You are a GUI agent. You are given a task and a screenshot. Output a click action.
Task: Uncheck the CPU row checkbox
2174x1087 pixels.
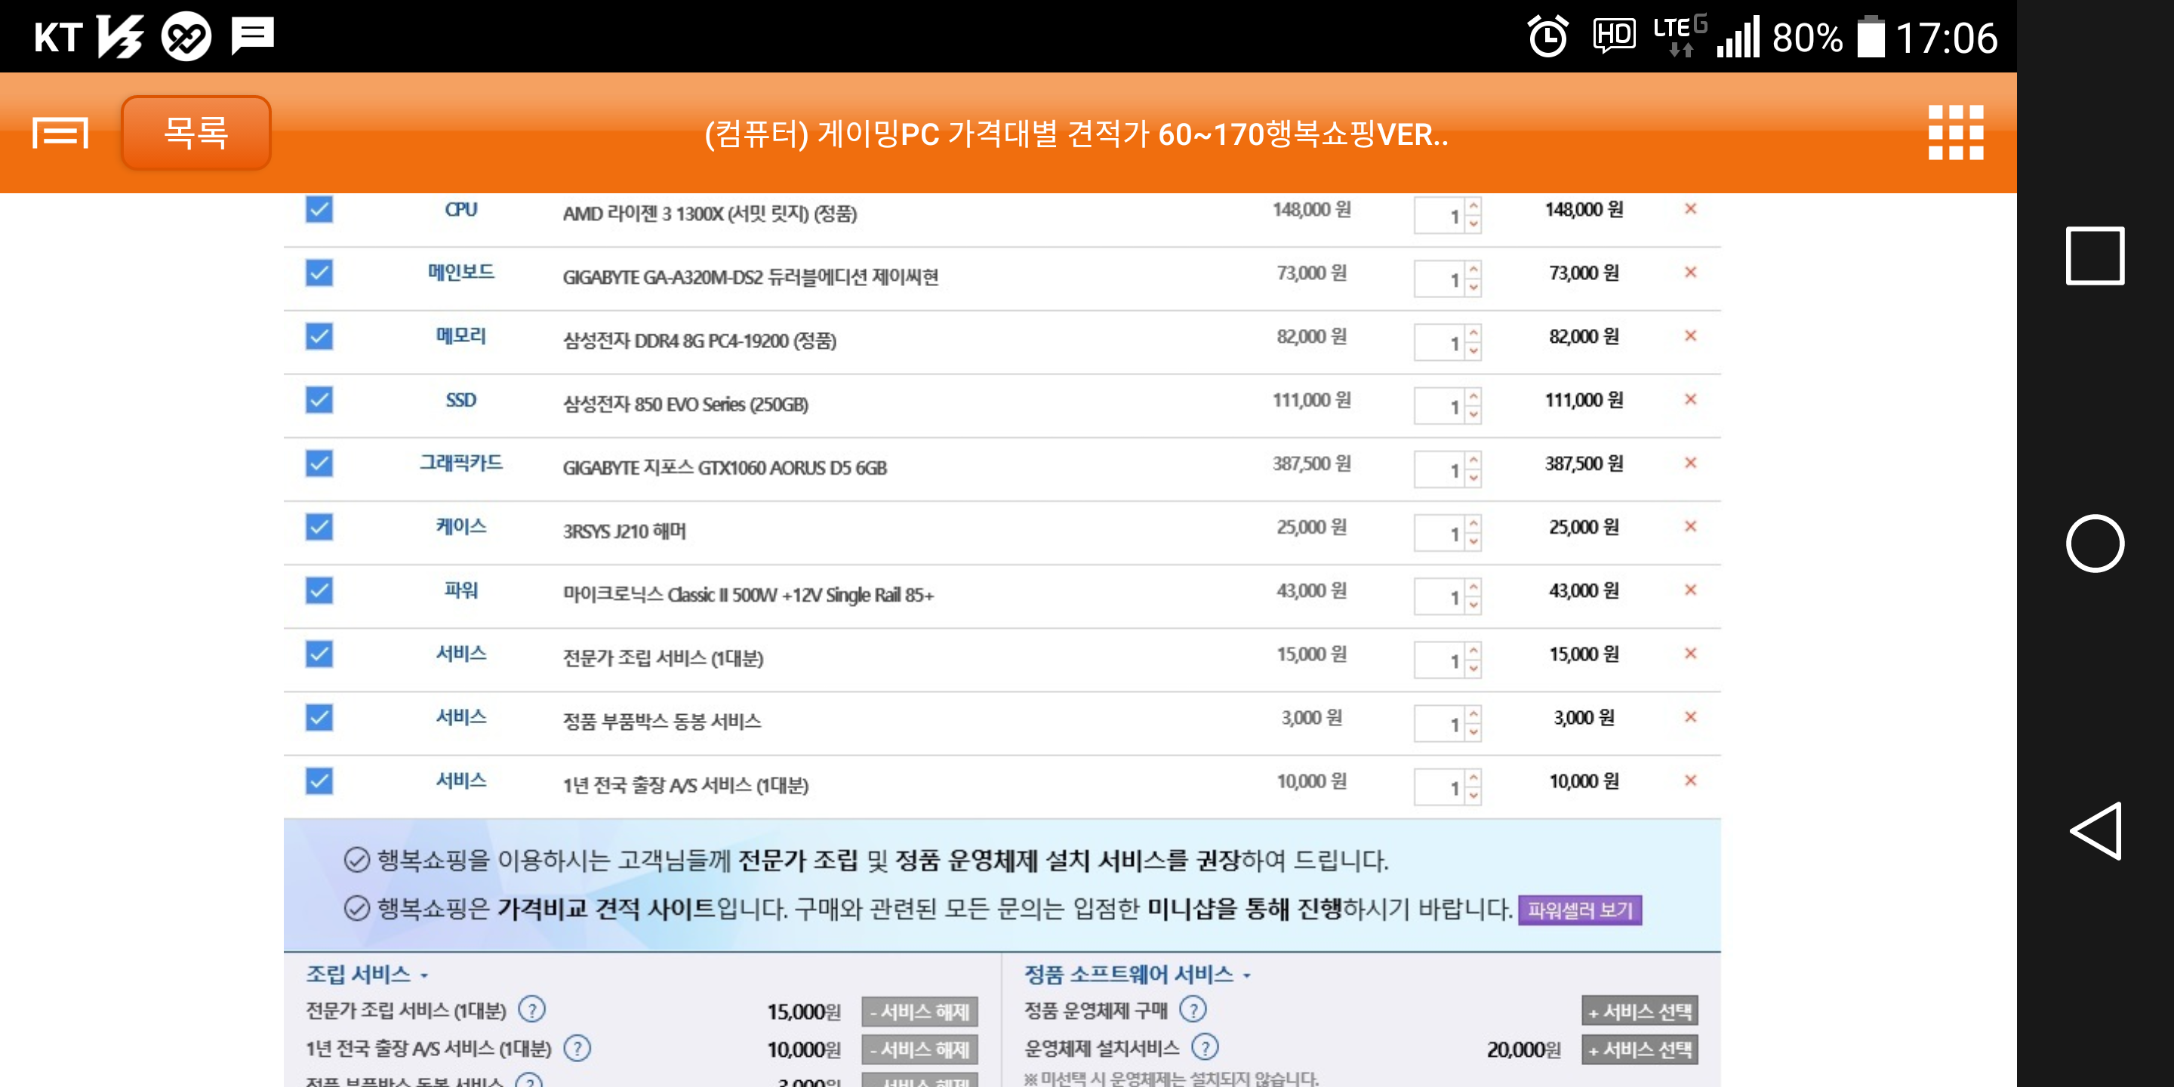[319, 208]
